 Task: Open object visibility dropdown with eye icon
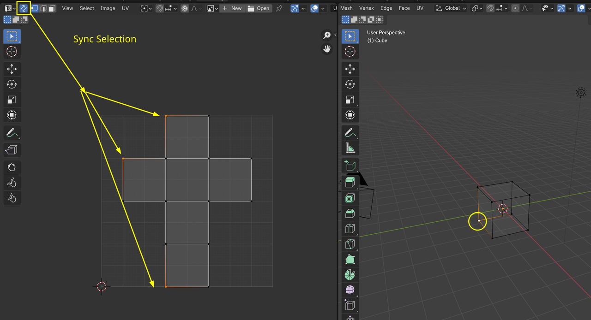coord(548,8)
